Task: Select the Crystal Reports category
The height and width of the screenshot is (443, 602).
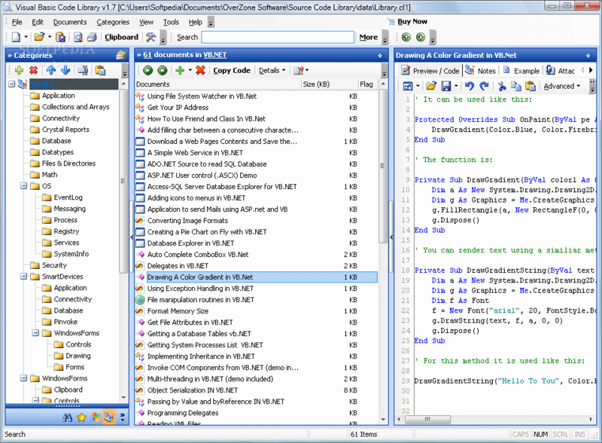Action: (65, 130)
